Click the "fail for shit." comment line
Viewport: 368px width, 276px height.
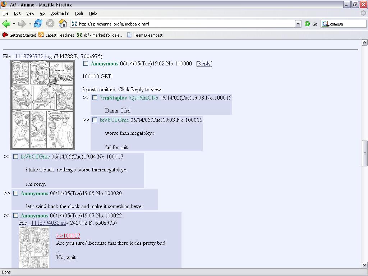[x=117, y=147]
